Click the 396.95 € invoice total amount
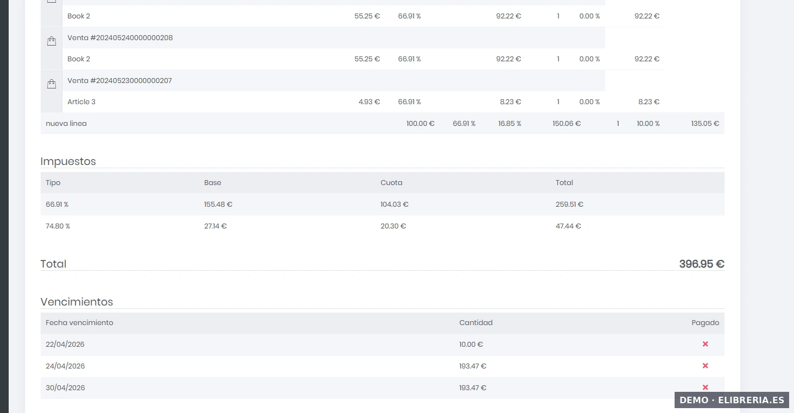794x413 pixels. click(x=701, y=264)
